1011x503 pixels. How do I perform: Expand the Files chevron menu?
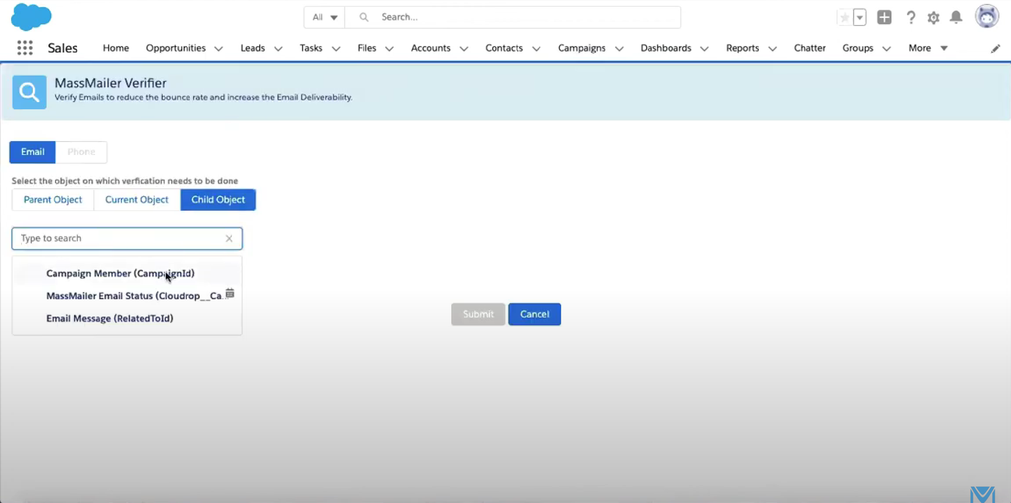point(389,48)
